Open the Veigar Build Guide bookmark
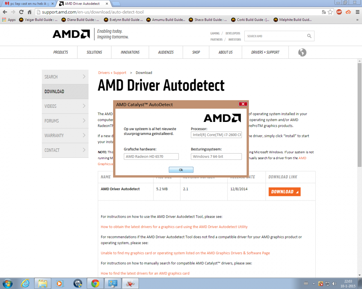The image size is (362, 289). click(x=38, y=20)
